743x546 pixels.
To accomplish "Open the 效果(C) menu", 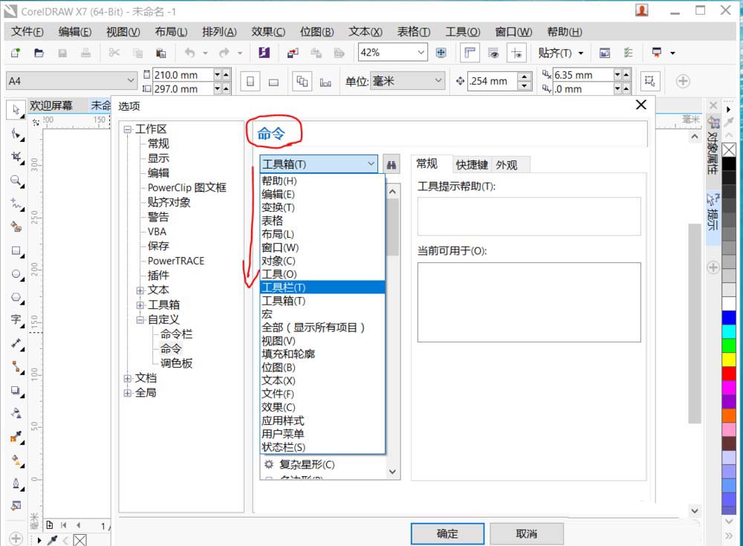I will [x=268, y=32].
